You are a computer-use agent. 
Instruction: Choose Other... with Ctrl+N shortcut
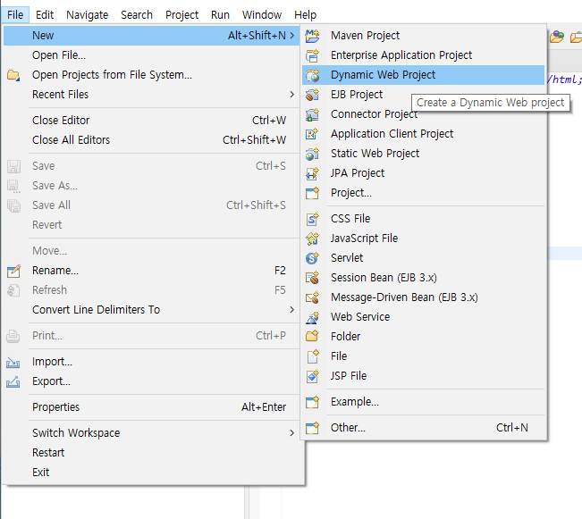(x=423, y=428)
